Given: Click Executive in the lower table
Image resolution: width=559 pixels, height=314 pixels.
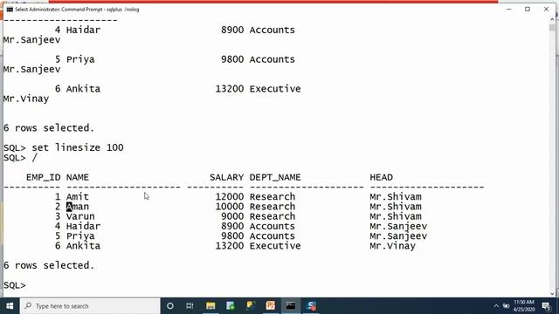Looking at the screenshot, I should tap(275, 246).
